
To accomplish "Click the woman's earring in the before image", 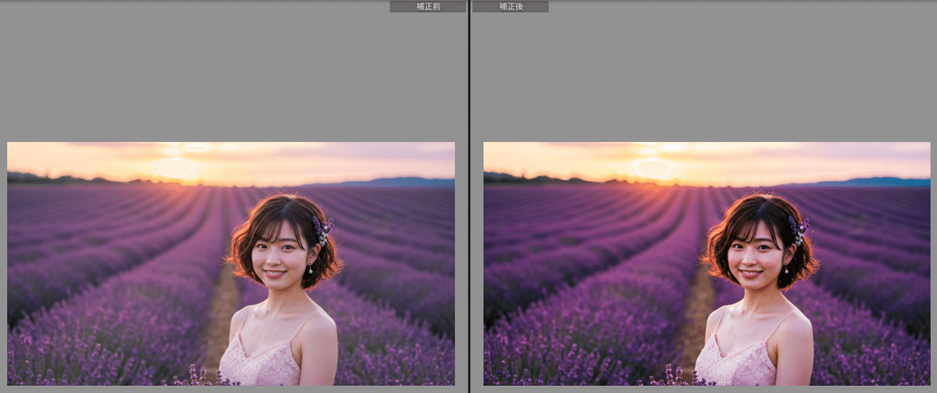I will point(310,270).
